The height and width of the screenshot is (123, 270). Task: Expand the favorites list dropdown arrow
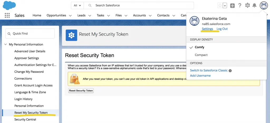tap(225, 5)
